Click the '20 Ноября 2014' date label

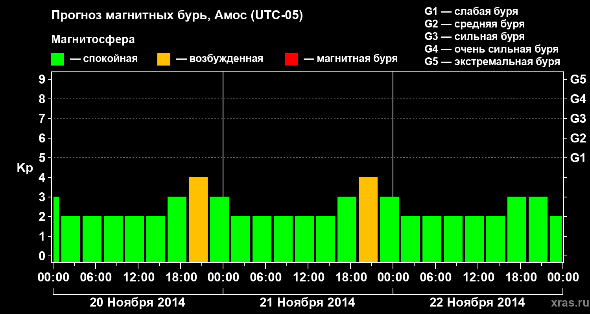tap(137, 302)
